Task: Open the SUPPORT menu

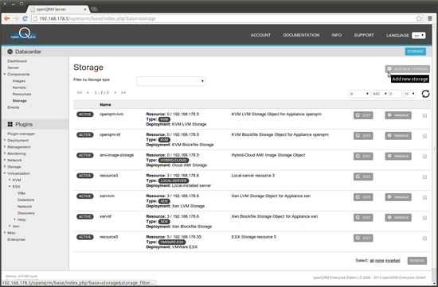Action: pyautogui.click(x=364, y=35)
